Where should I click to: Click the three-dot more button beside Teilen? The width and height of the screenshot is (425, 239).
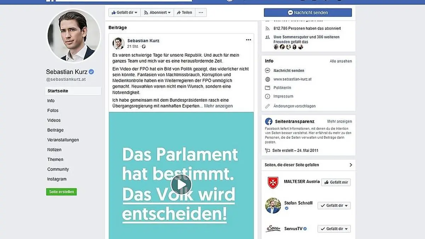click(201, 12)
